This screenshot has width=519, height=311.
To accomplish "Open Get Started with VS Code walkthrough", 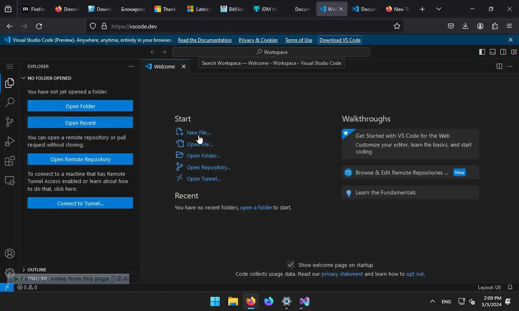I will click(x=410, y=144).
